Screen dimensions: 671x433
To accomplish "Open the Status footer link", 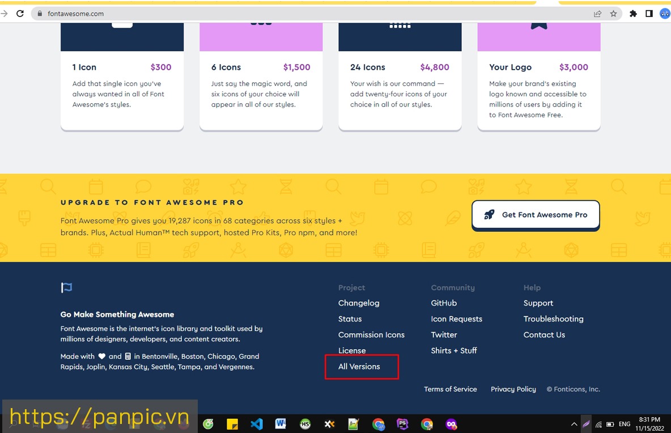I will (x=350, y=319).
